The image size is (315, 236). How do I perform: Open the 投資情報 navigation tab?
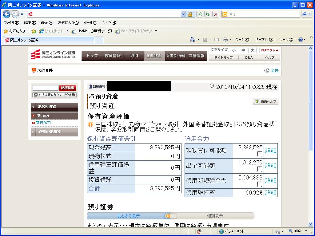coord(113,56)
